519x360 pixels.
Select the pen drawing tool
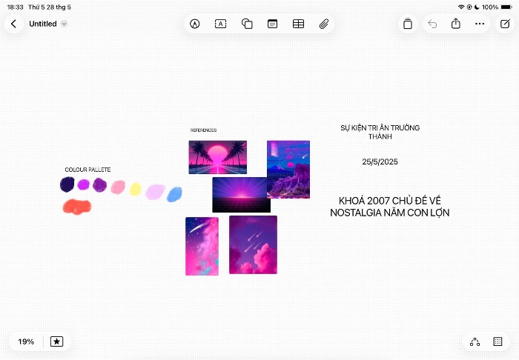point(194,24)
